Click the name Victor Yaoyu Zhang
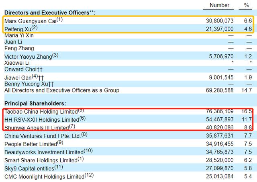This screenshot has height=182, width=257. 28,57
